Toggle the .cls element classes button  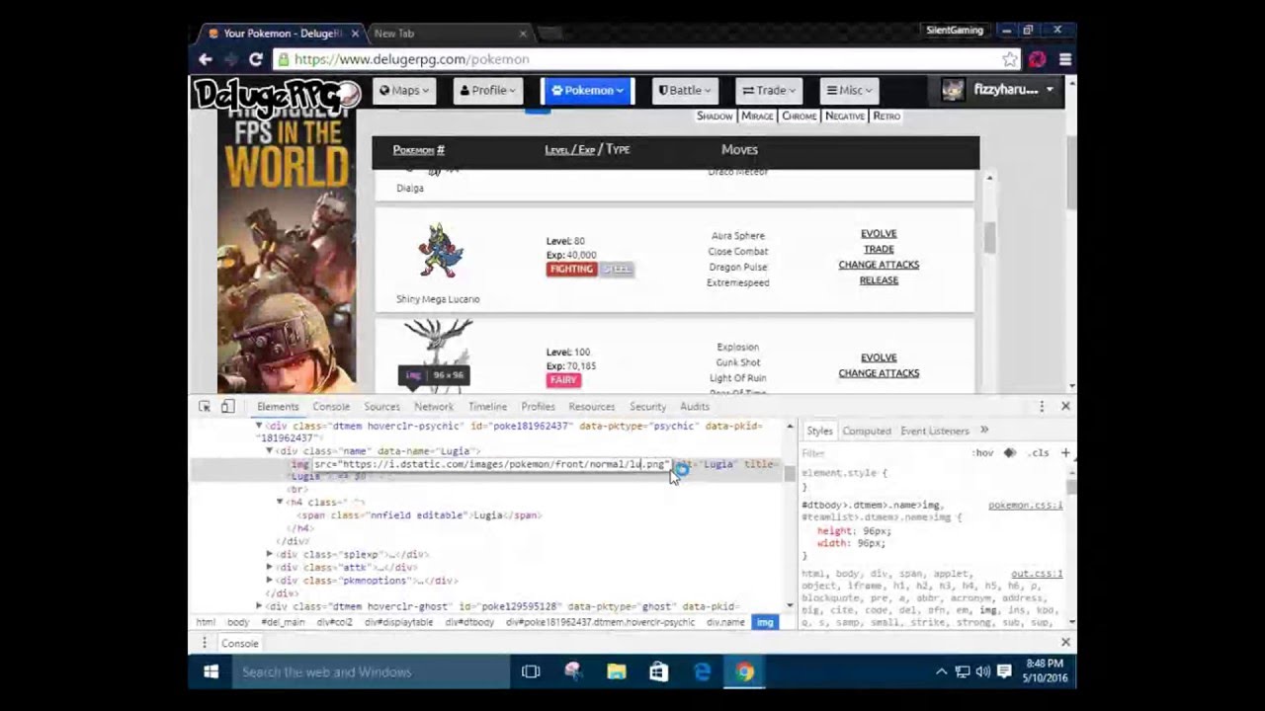(1038, 452)
